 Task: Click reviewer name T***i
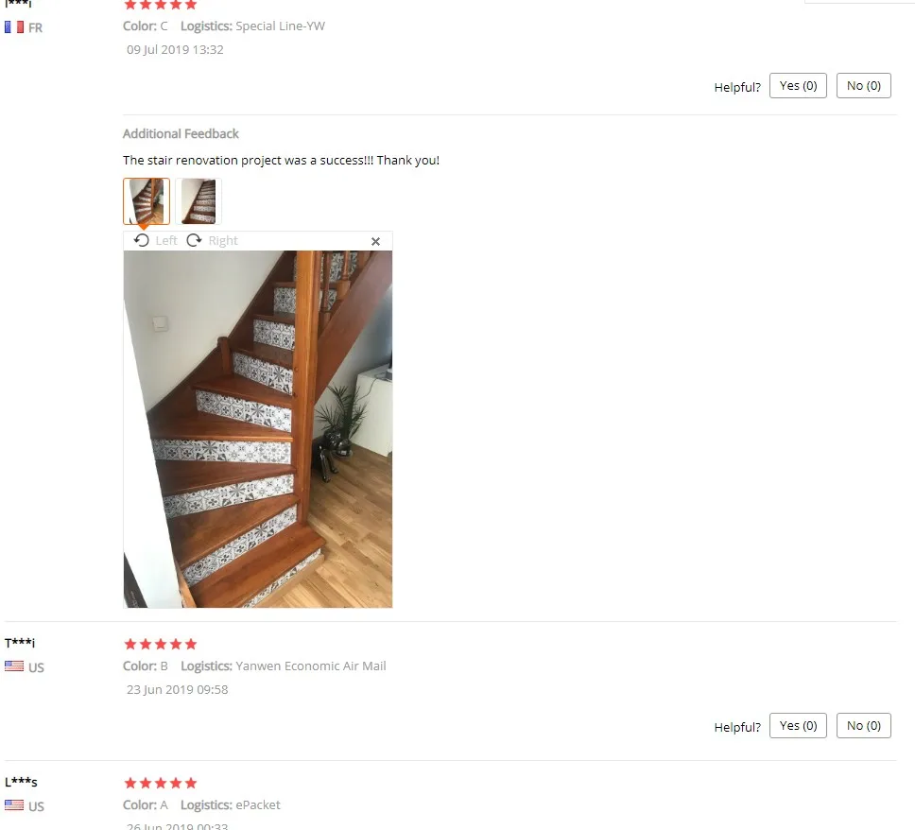tap(20, 643)
